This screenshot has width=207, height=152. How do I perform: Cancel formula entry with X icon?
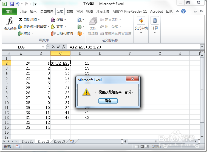(x=53, y=47)
